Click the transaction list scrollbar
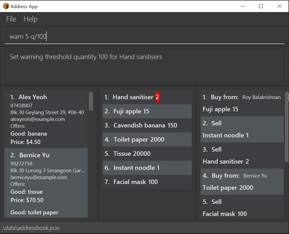This screenshot has height=234, width=289. [287, 127]
